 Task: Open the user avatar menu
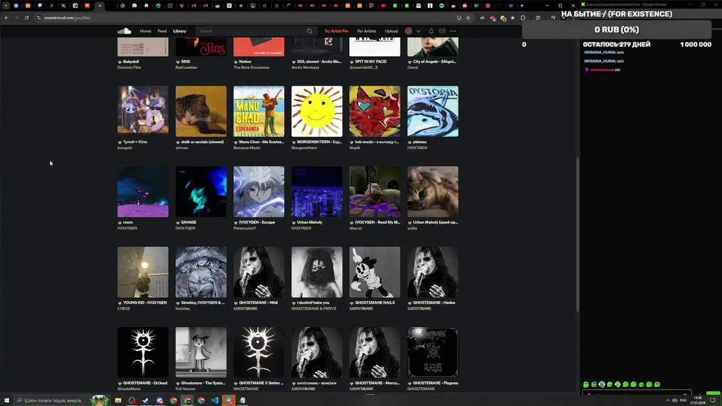(x=408, y=31)
